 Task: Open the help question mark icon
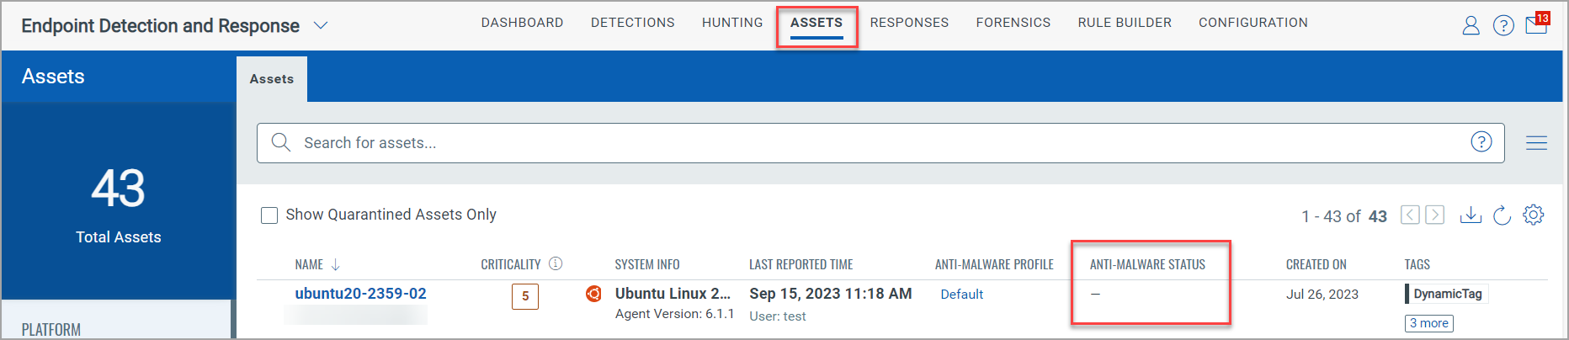[x=1503, y=26]
